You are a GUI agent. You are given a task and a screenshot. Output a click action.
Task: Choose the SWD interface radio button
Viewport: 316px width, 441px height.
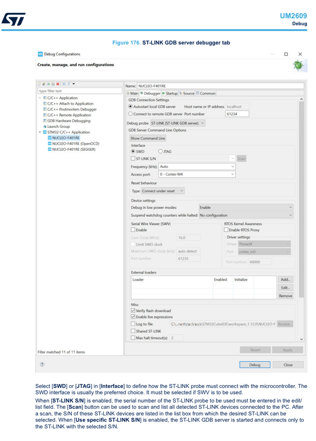[133, 151]
